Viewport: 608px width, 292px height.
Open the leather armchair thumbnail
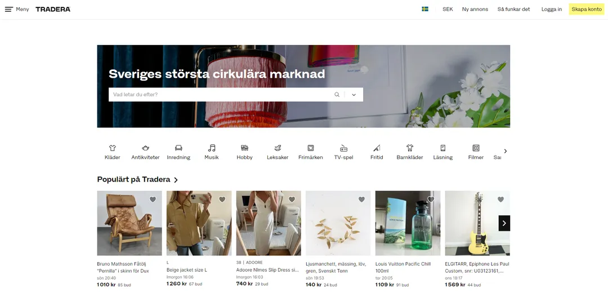(129, 223)
